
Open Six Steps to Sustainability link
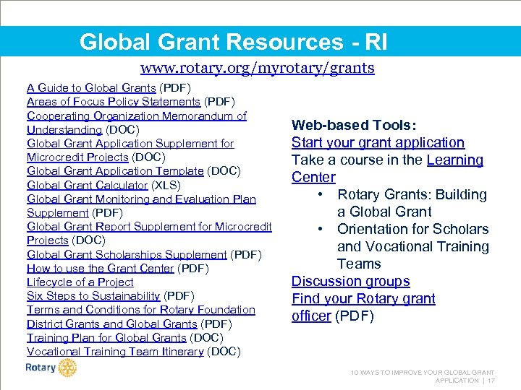click(x=93, y=295)
